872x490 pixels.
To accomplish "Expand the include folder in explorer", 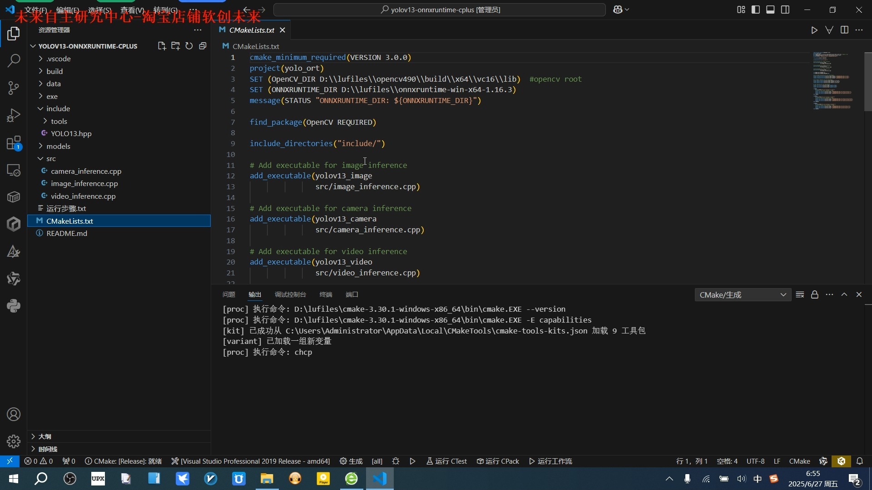I will pyautogui.click(x=58, y=108).
